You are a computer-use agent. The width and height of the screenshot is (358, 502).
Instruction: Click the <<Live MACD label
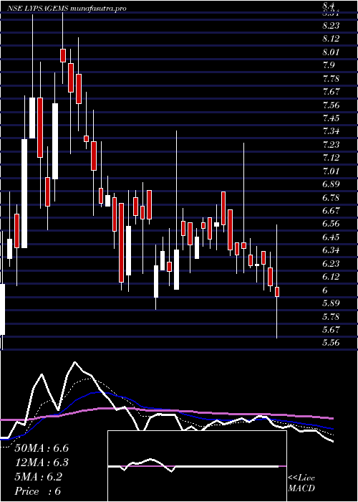click(x=301, y=483)
